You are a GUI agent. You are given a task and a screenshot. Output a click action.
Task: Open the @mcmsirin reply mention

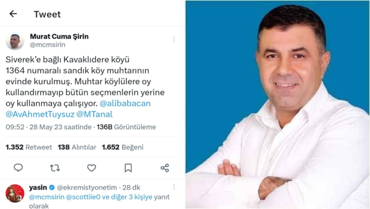click(47, 197)
